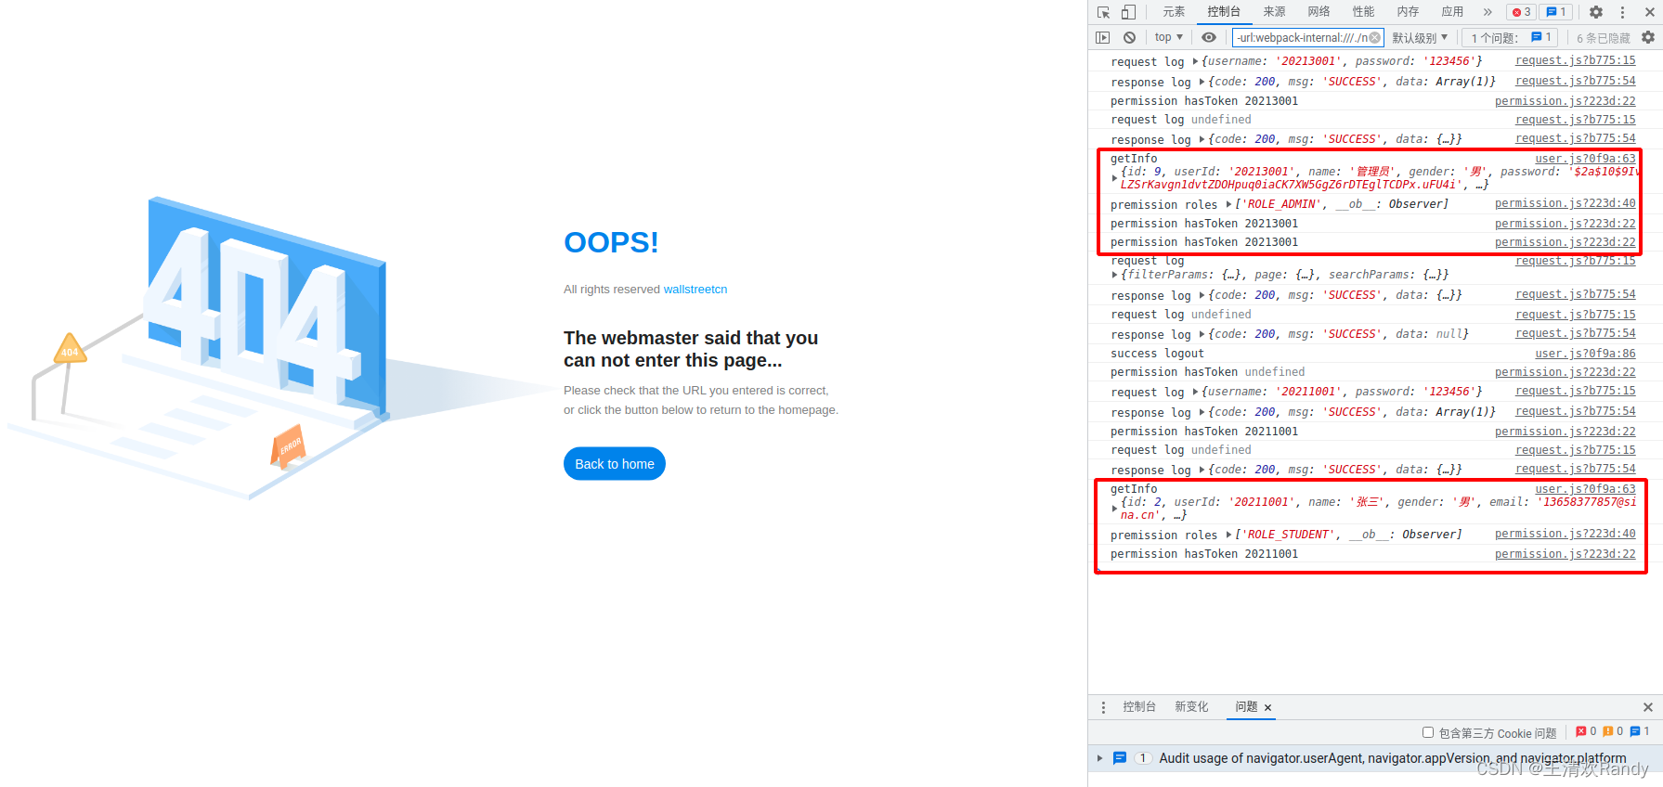Open source link user.js?0f9a:86
This screenshot has width=1663, height=787.
tap(1585, 354)
